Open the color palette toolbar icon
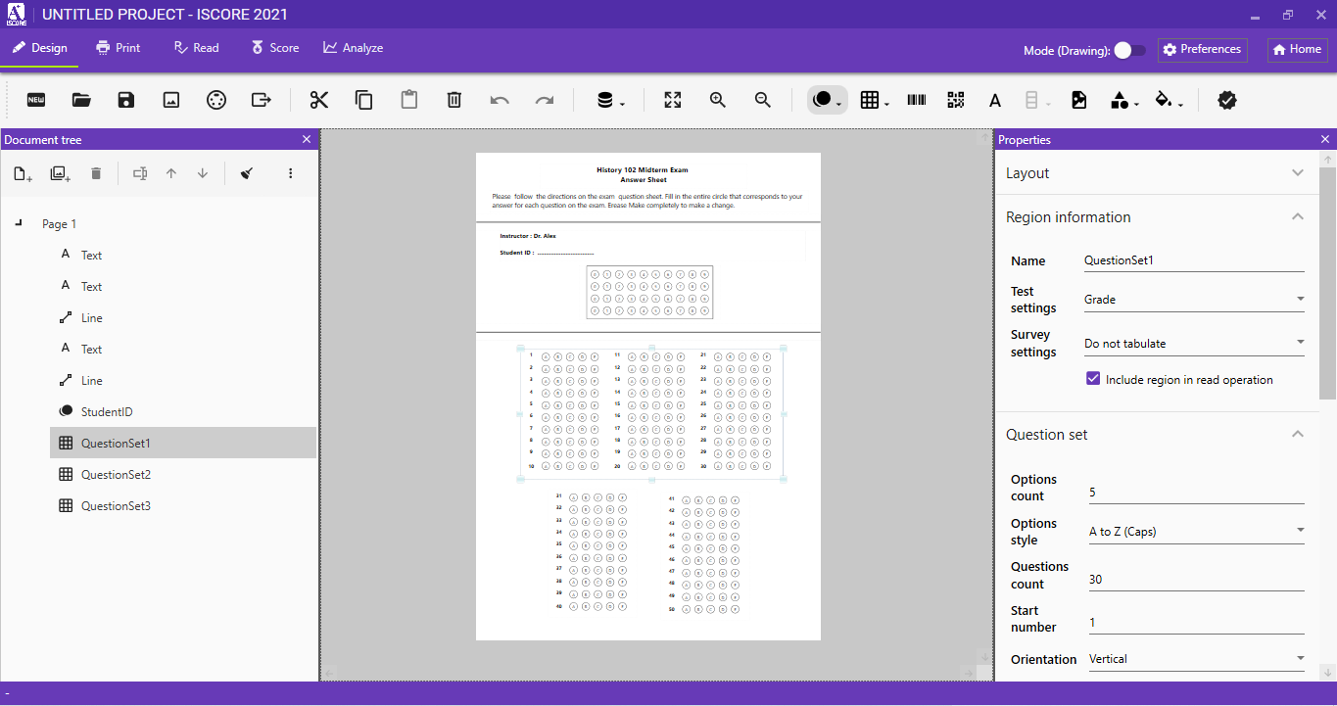Screen dimensions: 1337x706 click(x=216, y=100)
